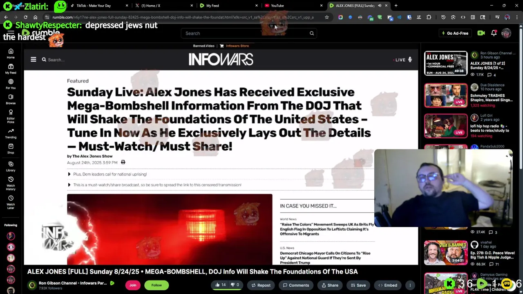
Task: Open Ron Gibson Channel name link
Action: pos(73,283)
